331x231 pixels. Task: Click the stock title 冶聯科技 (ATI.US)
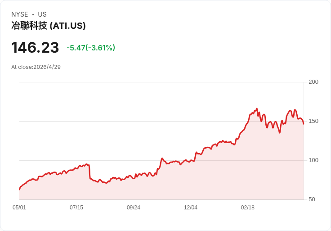48,26
